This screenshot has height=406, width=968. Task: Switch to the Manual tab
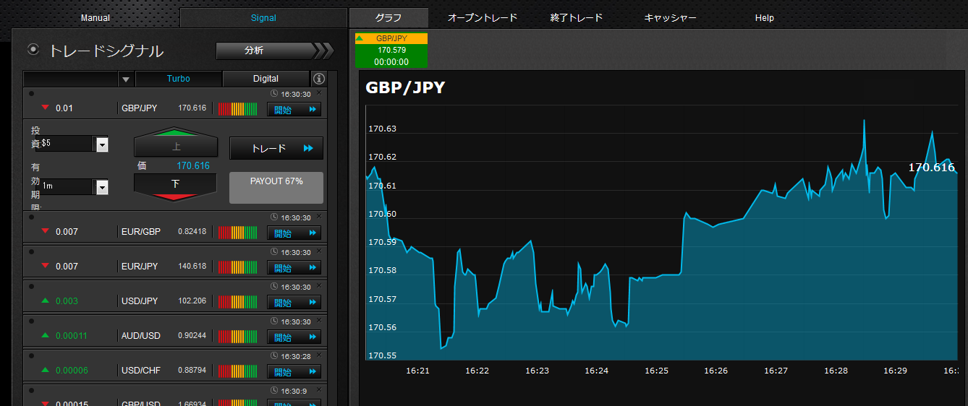click(x=95, y=18)
